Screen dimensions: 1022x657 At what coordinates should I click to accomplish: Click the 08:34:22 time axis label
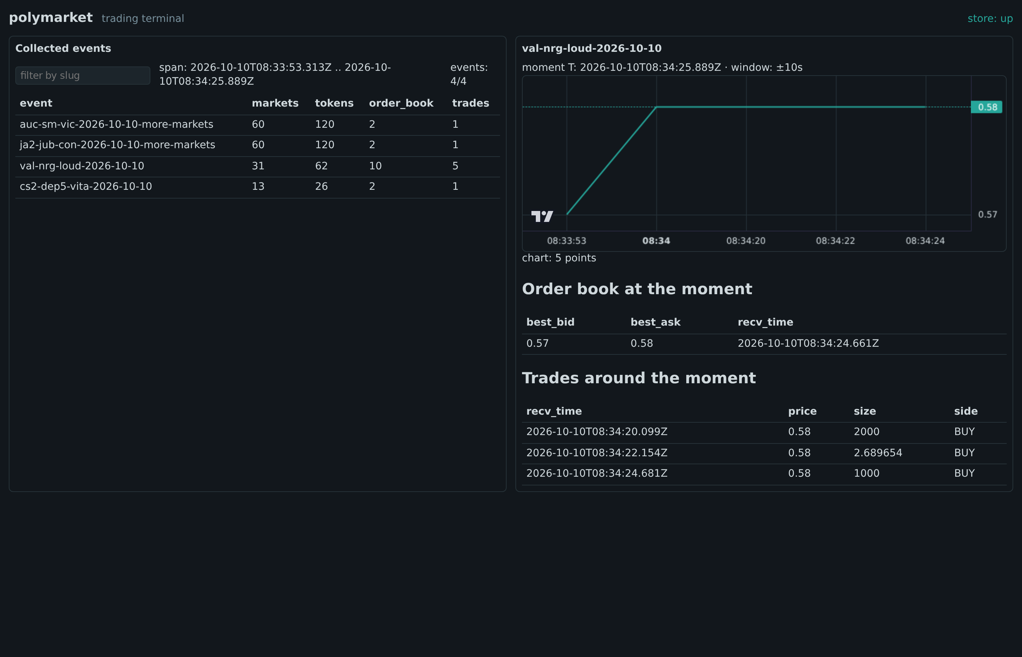tap(835, 241)
